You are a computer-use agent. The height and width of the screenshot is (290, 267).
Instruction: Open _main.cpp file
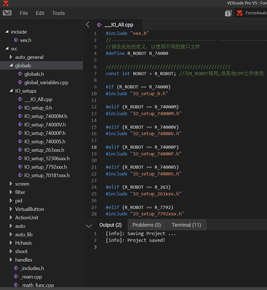[31, 277]
